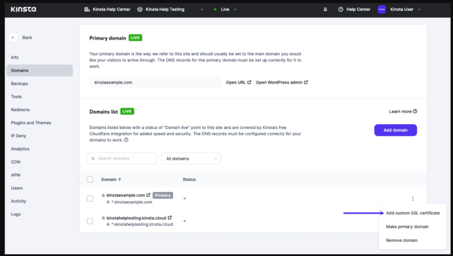Click Open WordPress admin external icon
This screenshot has width=453, height=256.
306,82
